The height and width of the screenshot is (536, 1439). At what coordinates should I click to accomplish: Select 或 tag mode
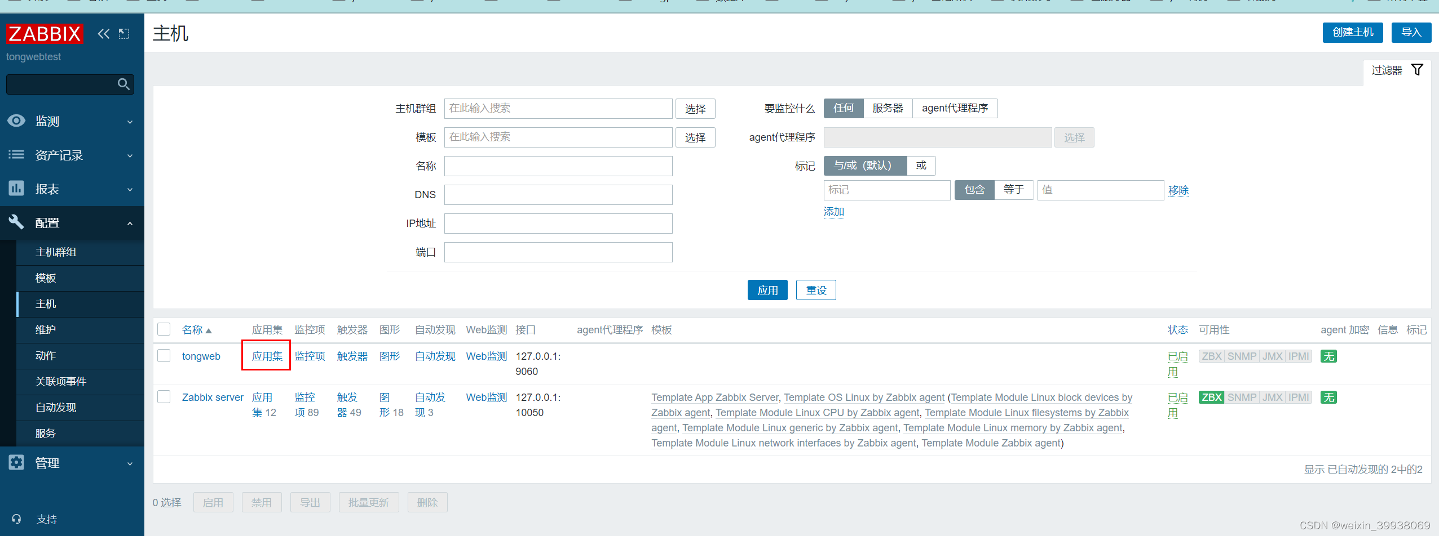click(x=921, y=166)
